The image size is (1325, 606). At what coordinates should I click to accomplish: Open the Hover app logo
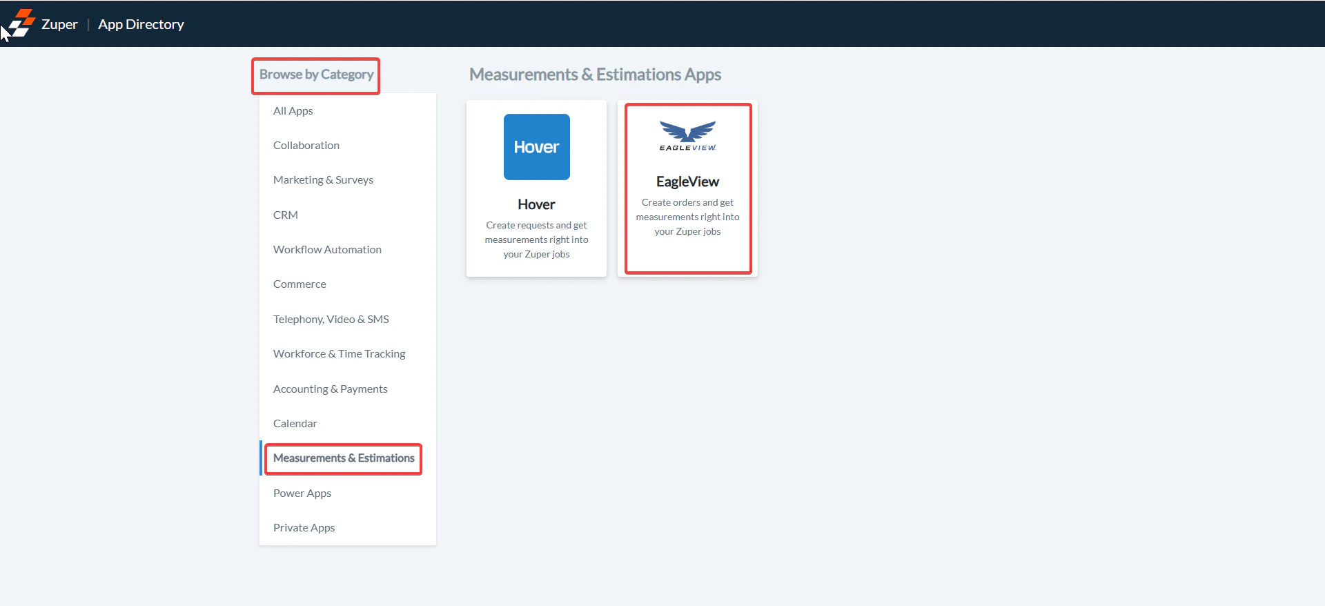coord(536,147)
